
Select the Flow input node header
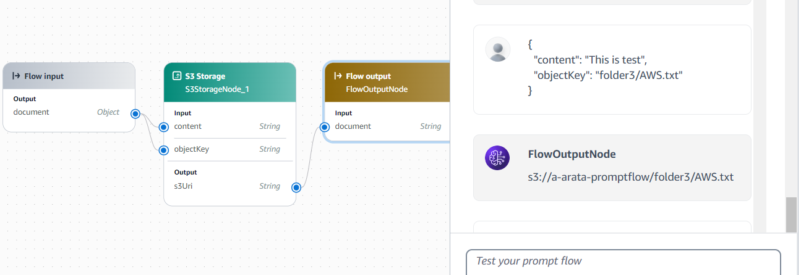[x=69, y=76]
